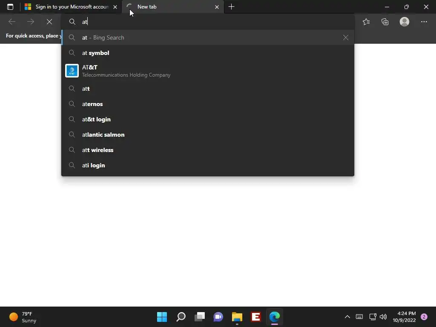Go back with the back arrow
This screenshot has width=436, height=327.
click(11, 22)
